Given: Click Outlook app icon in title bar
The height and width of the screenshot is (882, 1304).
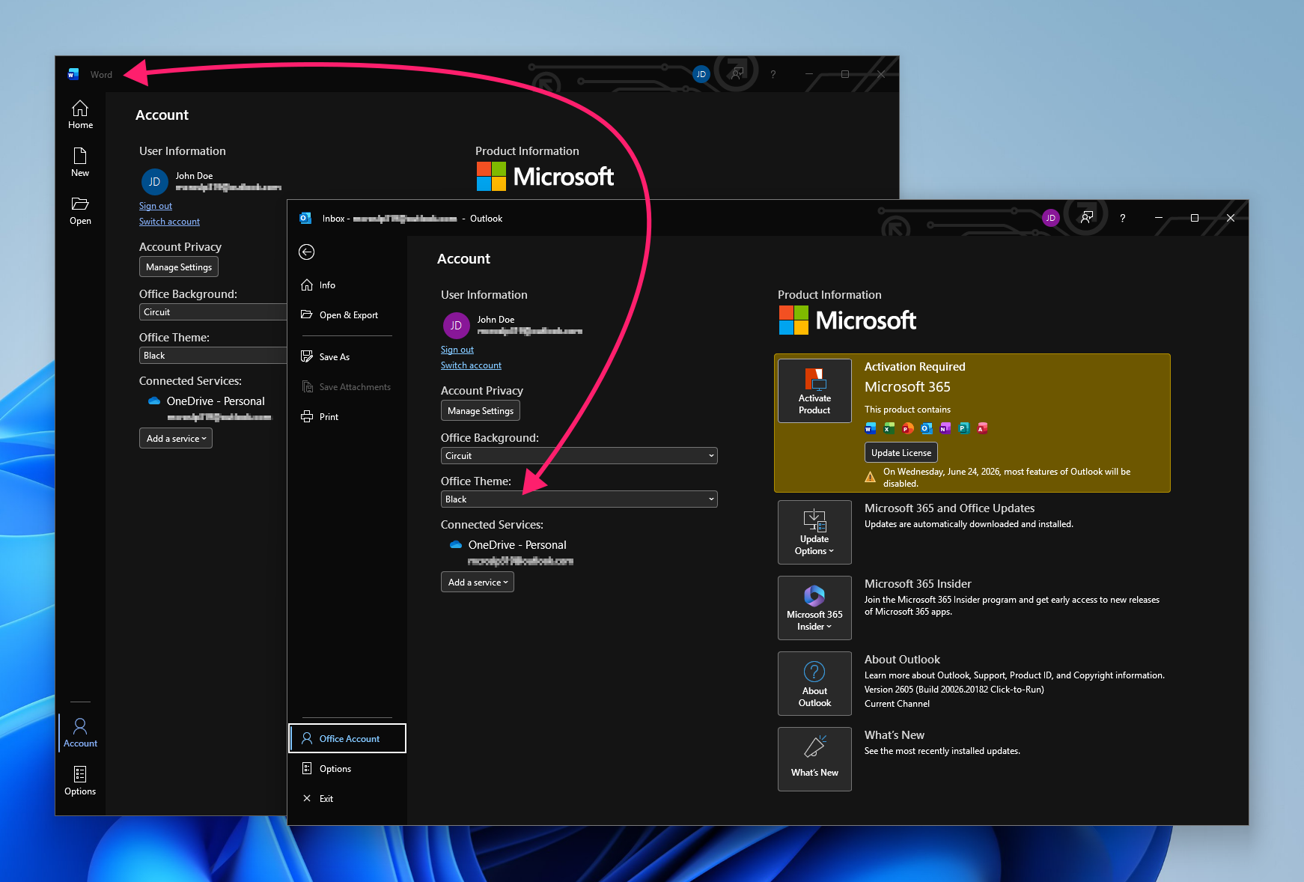Looking at the screenshot, I should [305, 218].
